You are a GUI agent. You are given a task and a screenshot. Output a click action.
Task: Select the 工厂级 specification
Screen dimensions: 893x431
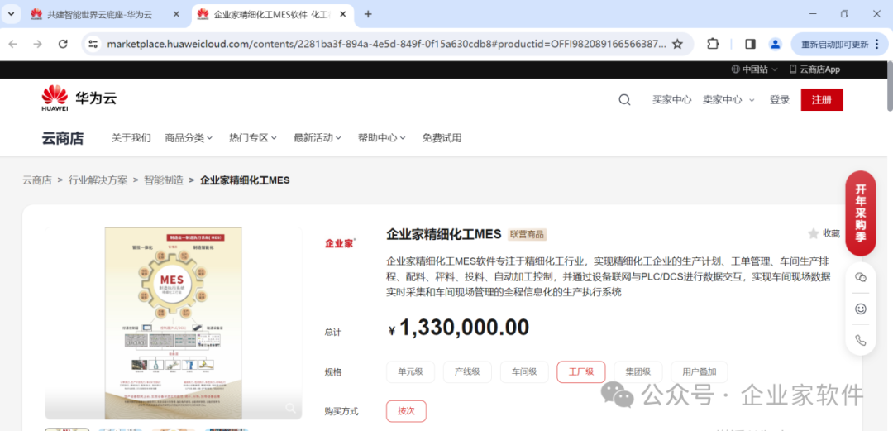click(x=581, y=372)
